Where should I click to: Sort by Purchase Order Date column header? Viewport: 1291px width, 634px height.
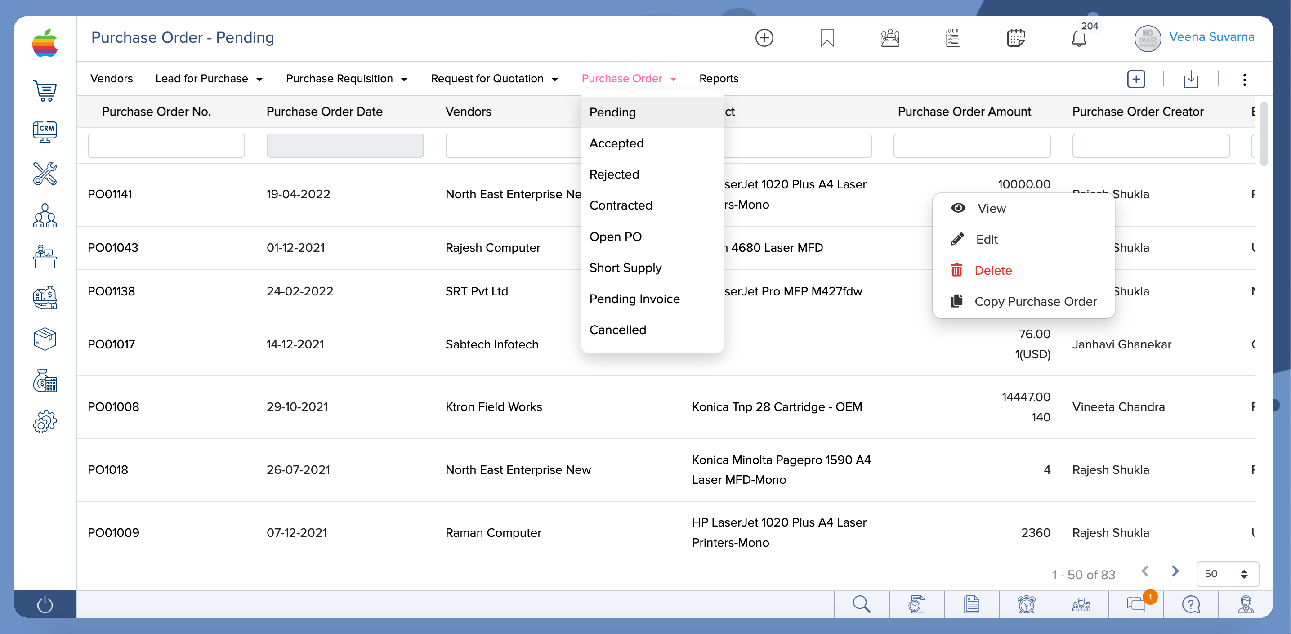tap(324, 112)
